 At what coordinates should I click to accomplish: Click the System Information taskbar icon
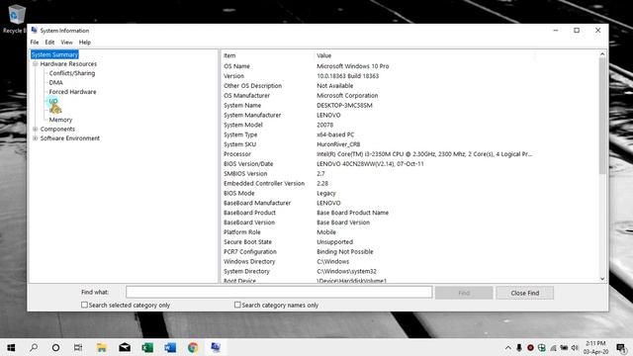216,347
